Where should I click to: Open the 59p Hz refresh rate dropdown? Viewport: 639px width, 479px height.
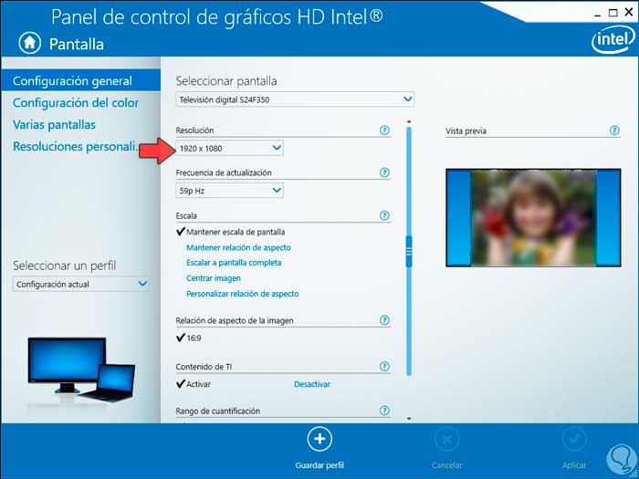(229, 190)
